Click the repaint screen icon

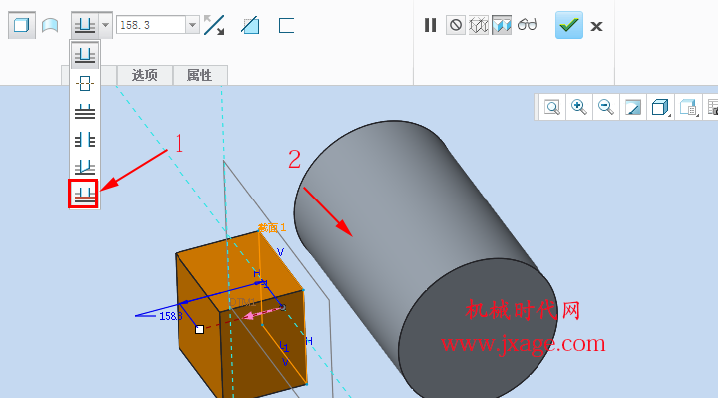633,107
